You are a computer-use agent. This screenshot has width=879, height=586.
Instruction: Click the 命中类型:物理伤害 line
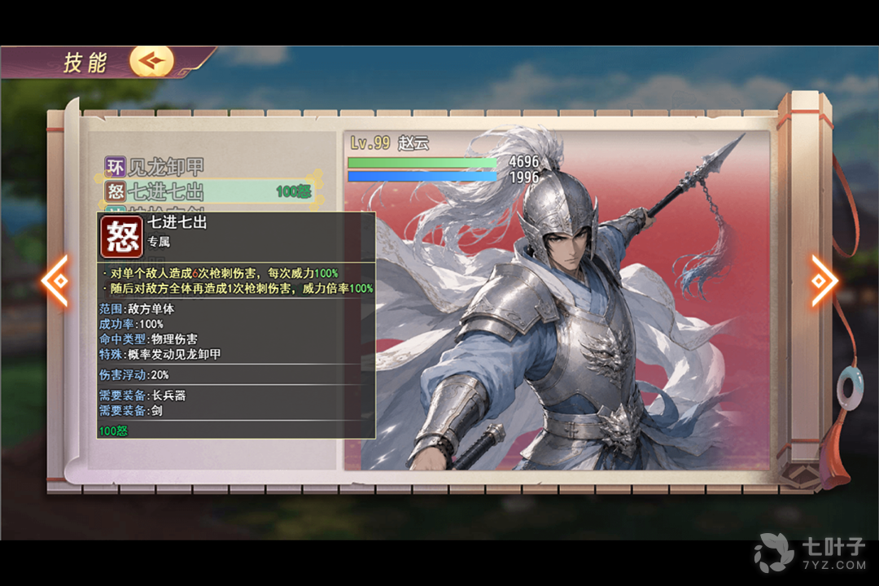click(149, 339)
